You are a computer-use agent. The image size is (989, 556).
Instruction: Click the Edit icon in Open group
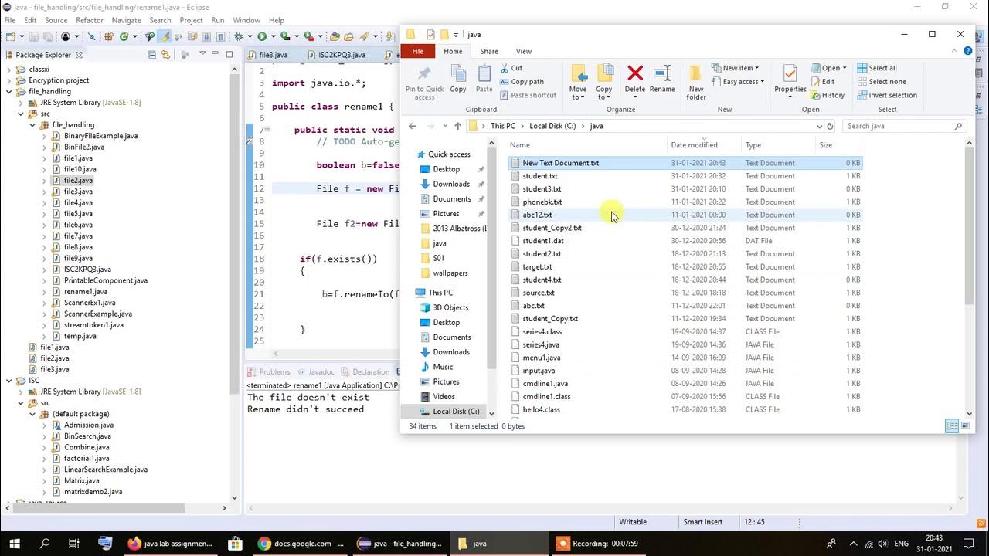coord(815,81)
